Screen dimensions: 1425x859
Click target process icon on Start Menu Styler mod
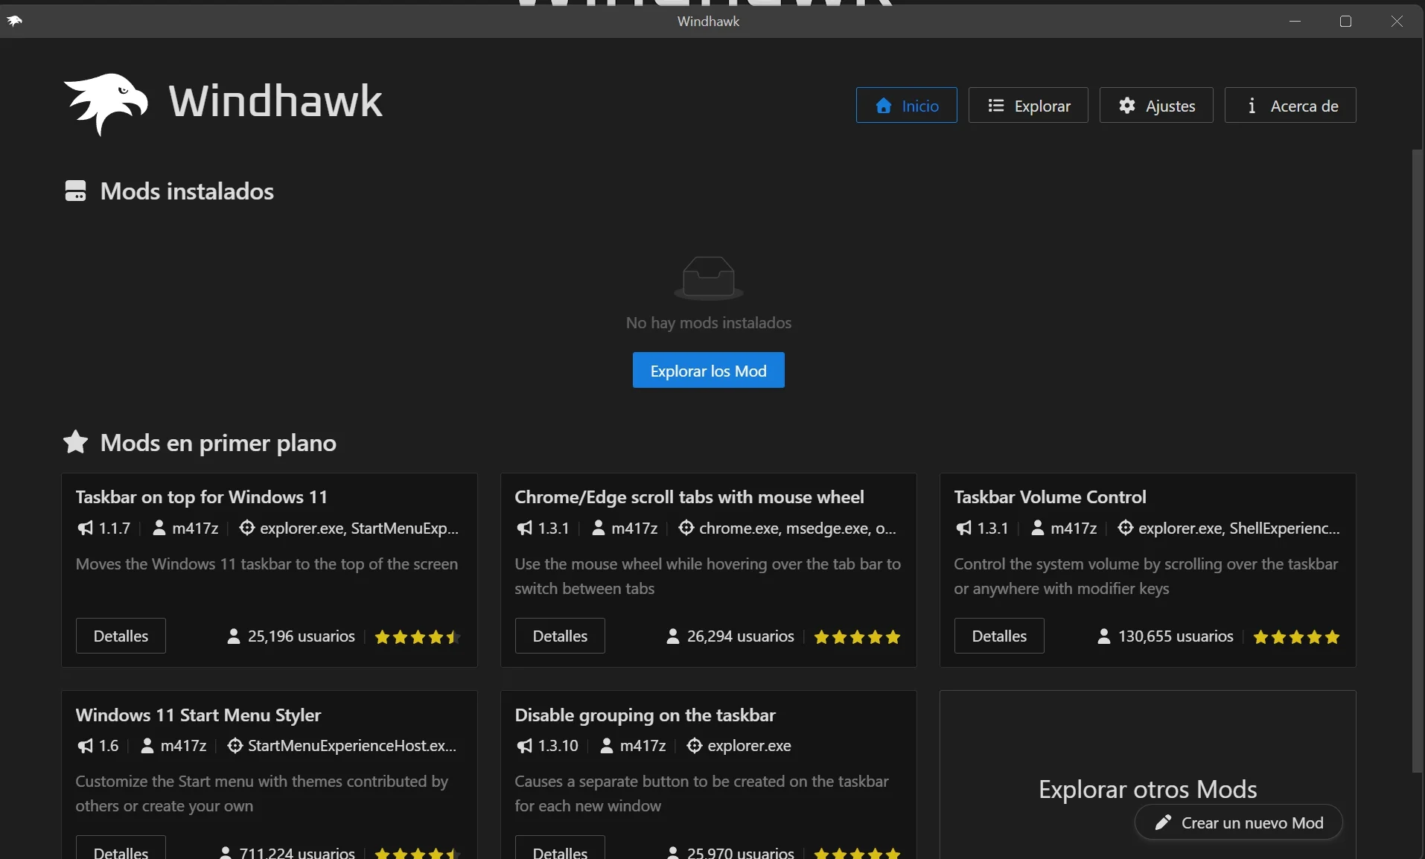[x=235, y=745]
